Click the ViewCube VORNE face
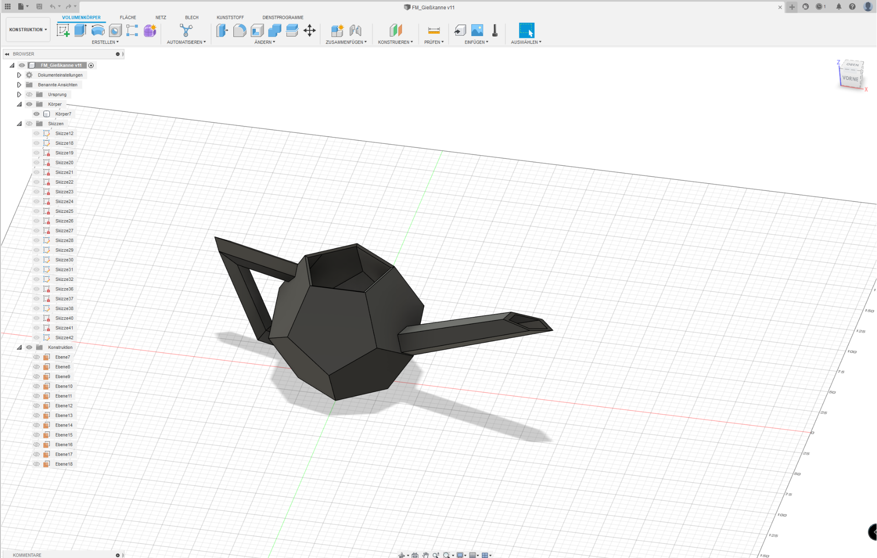The width and height of the screenshot is (877, 558). click(850, 79)
